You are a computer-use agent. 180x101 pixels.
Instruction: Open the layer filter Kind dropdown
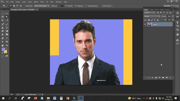pos(150,13)
